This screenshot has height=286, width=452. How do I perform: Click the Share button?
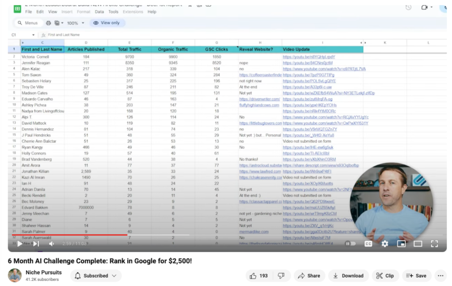tap(308, 276)
